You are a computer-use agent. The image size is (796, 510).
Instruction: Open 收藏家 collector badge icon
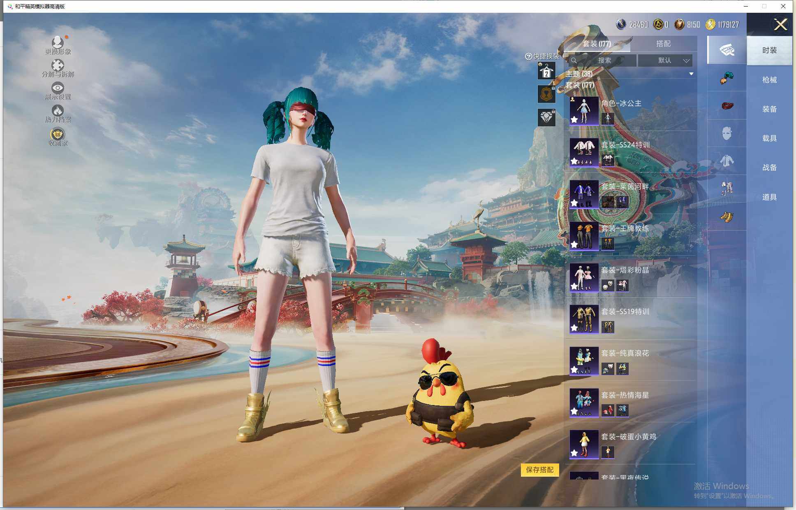58,134
